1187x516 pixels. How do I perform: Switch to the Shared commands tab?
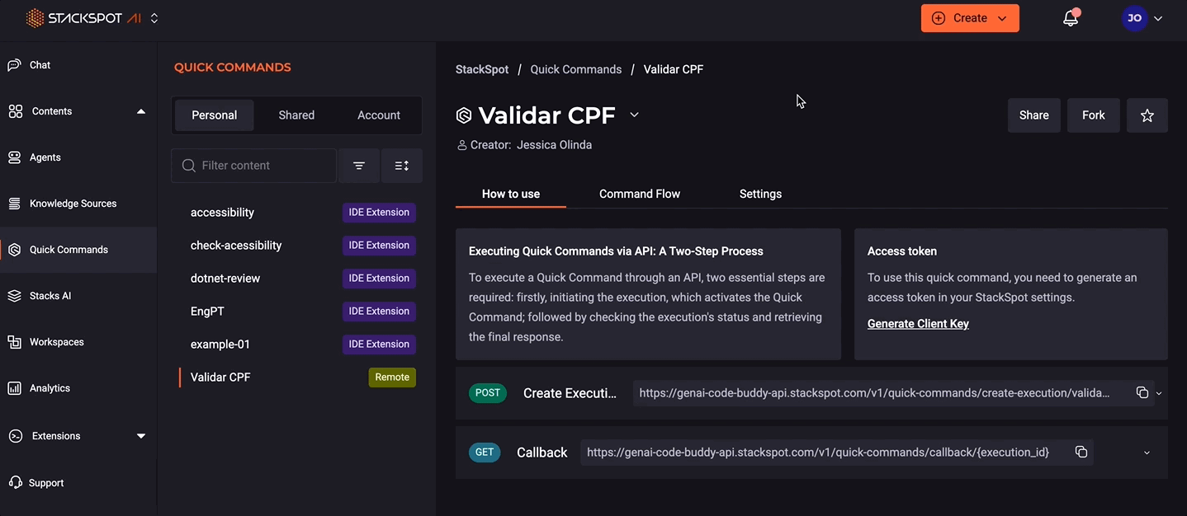[296, 115]
